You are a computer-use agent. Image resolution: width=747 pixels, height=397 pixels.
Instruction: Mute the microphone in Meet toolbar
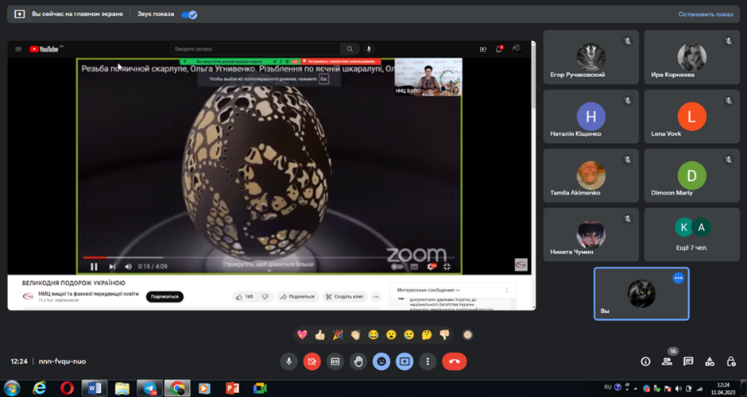pyautogui.click(x=288, y=361)
